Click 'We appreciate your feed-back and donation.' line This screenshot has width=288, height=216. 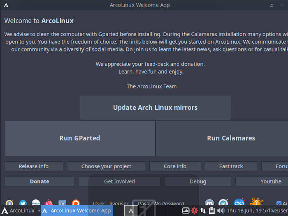(150, 64)
